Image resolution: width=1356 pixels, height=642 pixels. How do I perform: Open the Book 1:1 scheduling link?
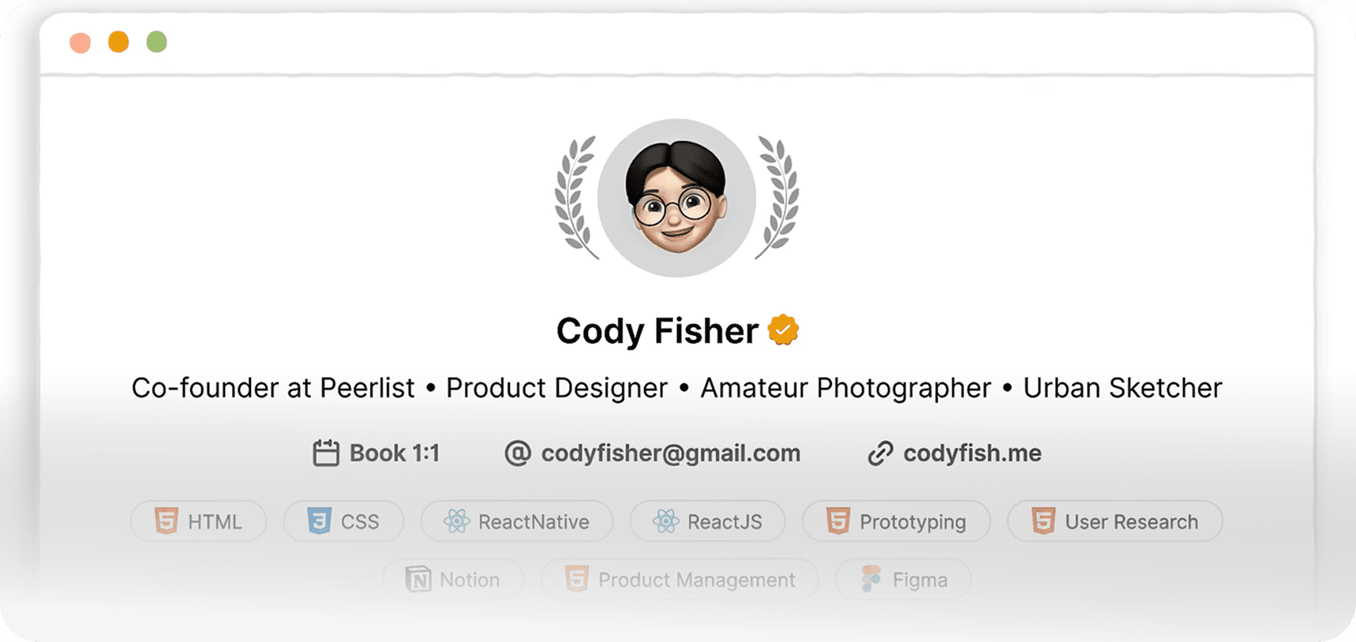(x=394, y=454)
